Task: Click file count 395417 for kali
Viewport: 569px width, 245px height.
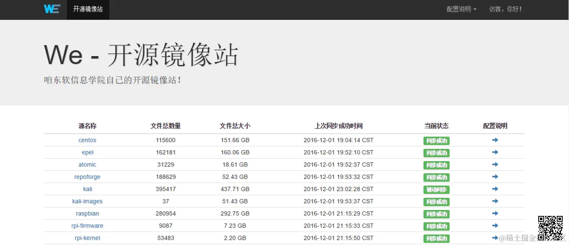Action: click(165, 189)
